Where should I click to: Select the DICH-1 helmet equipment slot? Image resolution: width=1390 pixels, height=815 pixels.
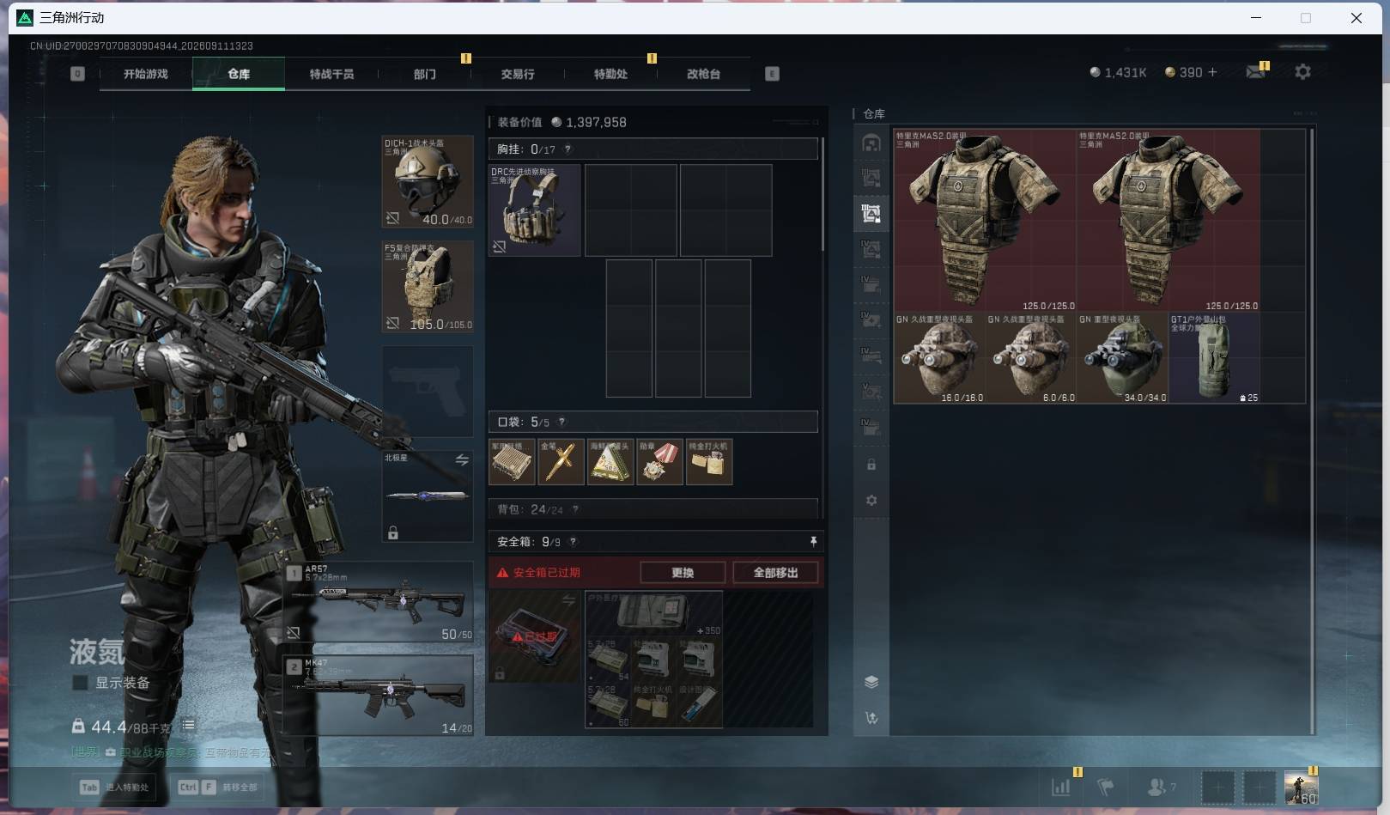pyautogui.click(x=428, y=181)
